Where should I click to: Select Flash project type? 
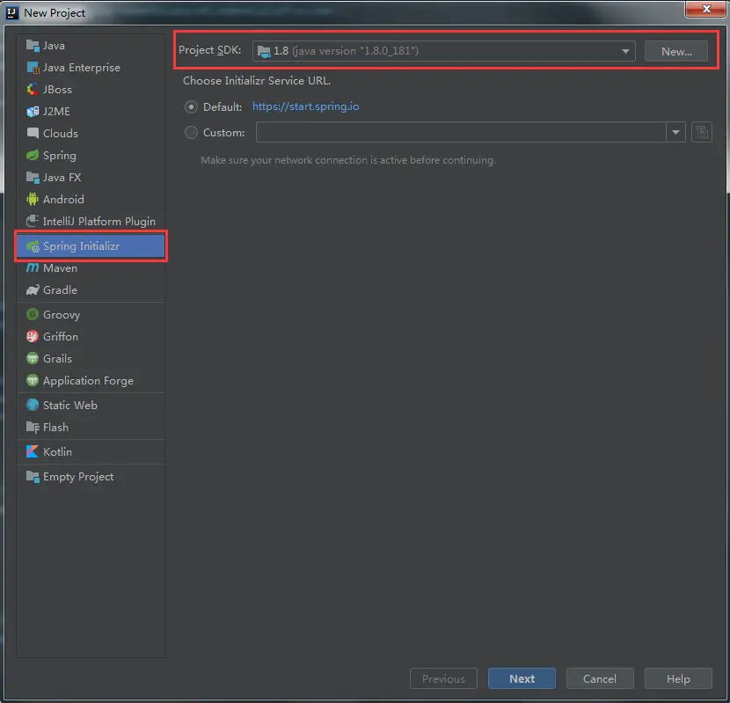coord(91,427)
